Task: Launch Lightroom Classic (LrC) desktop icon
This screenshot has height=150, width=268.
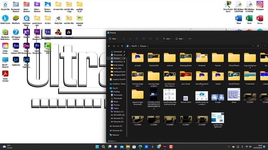Action: coord(26,62)
